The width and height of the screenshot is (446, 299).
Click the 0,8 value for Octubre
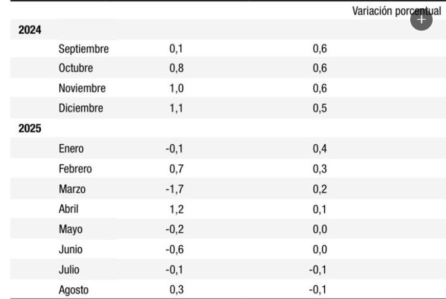(x=176, y=68)
